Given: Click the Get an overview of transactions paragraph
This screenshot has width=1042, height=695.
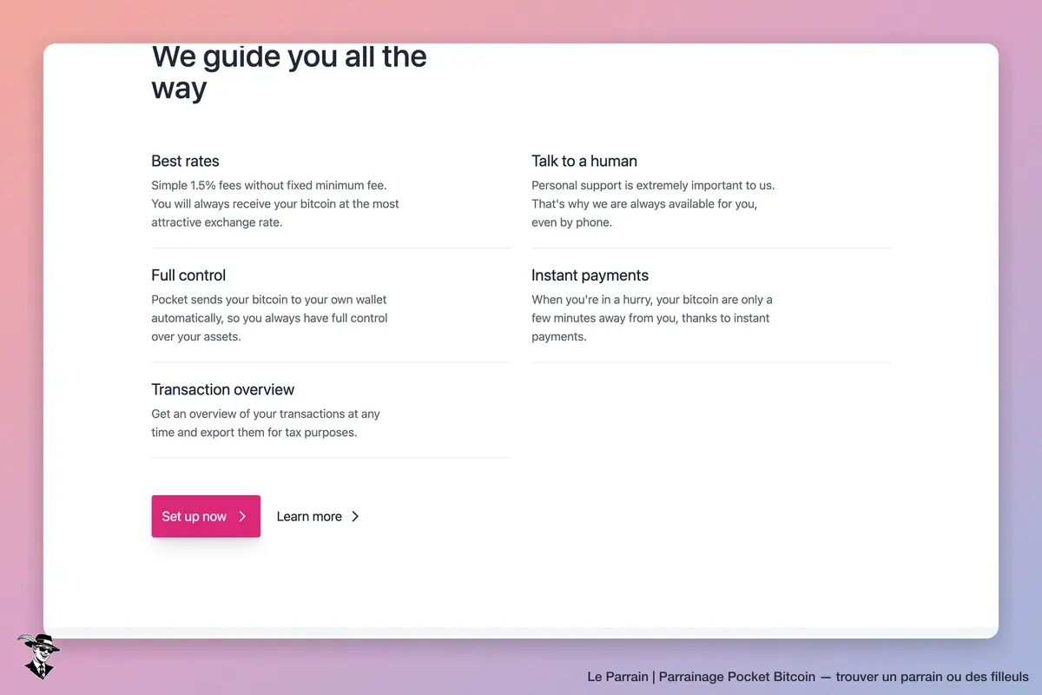Looking at the screenshot, I should coord(266,423).
